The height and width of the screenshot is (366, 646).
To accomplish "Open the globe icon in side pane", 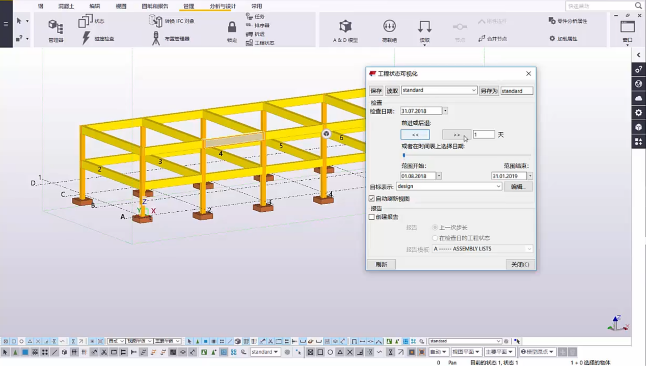I will (639, 83).
